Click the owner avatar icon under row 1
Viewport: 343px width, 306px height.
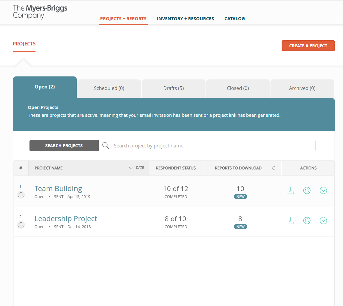[21, 194]
